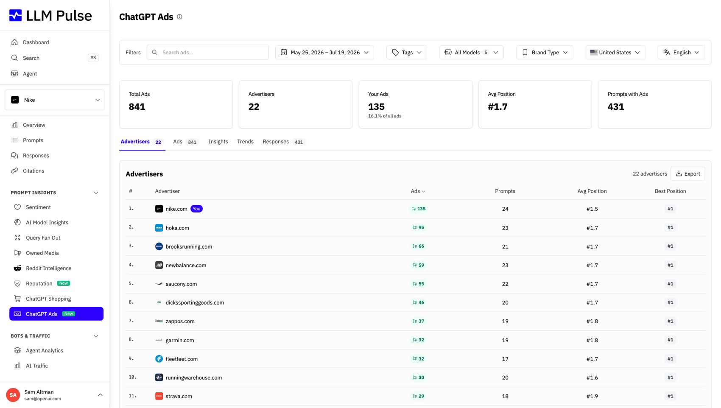Click the Your Ads summary card
This screenshot has height=408, width=721.
(x=415, y=104)
